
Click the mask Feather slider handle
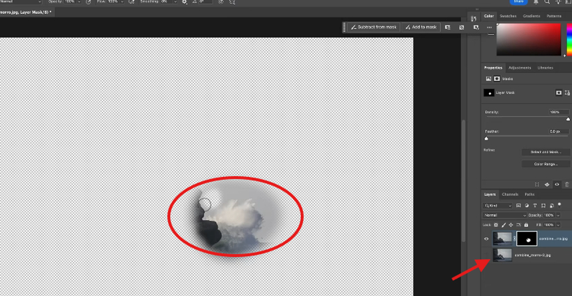[486, 139]
